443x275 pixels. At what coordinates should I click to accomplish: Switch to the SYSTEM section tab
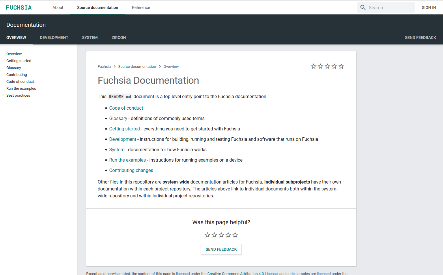pos(90,38)
